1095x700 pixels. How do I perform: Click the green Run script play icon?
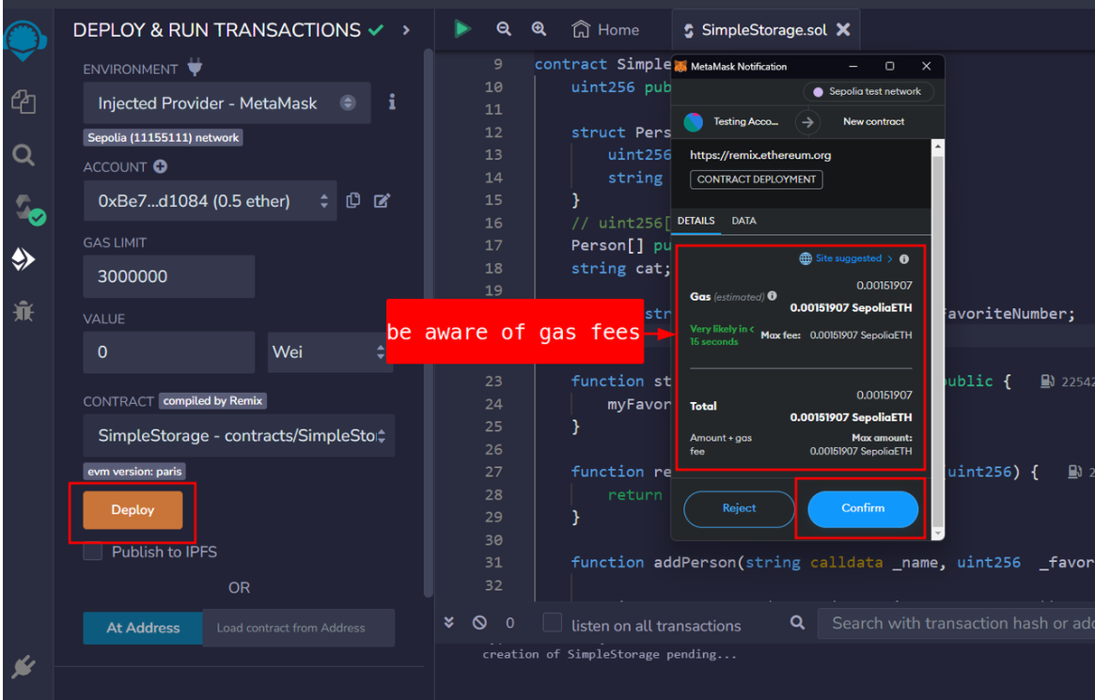(461, 29)
